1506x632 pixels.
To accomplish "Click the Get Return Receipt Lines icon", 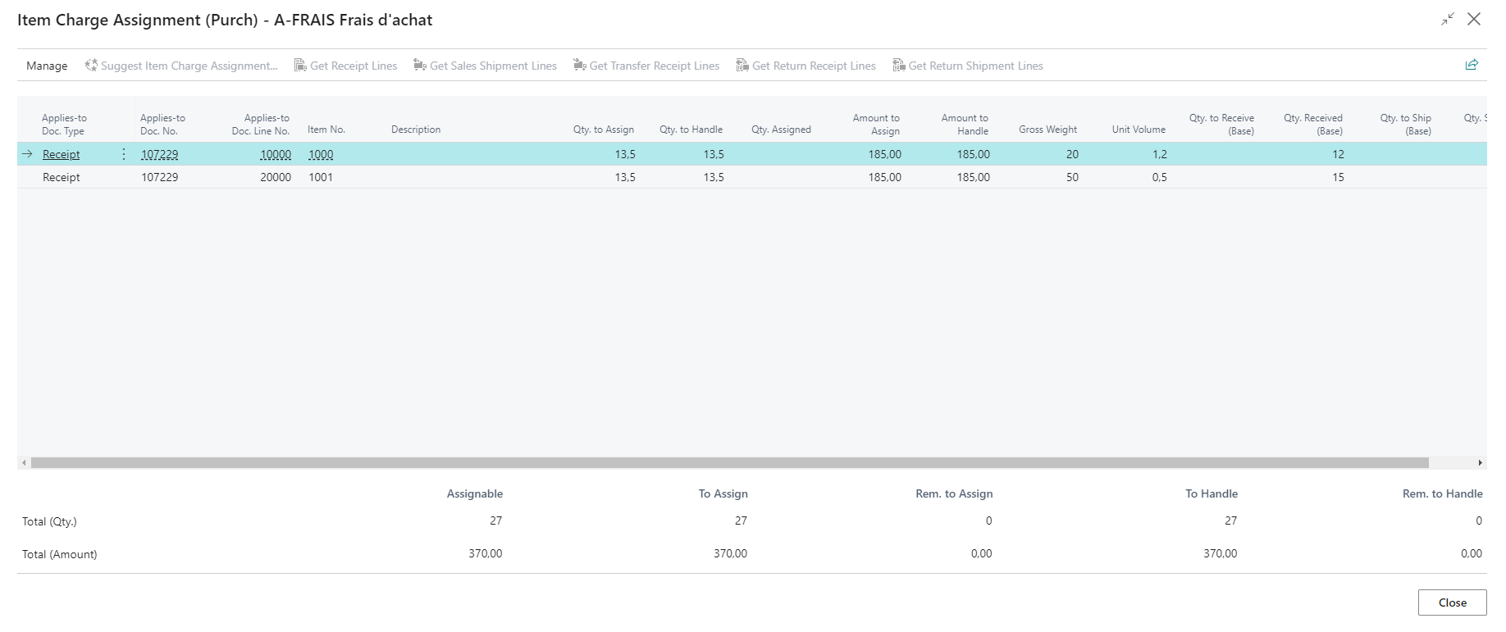I will click(x=742, y=66).
